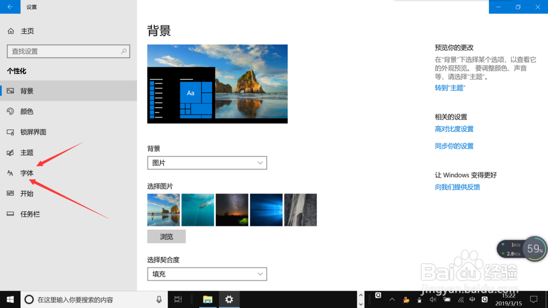Open Task View from the taskbar
The width and height of the screenshot is (548, 308).
[x=178, y=300]
